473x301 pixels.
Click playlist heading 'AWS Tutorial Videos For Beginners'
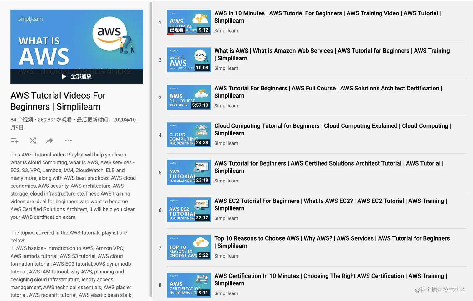click(x=58, y=101)
